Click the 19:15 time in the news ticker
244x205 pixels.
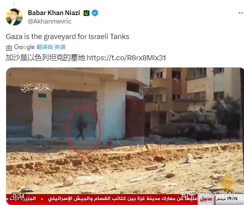[232, 199]
